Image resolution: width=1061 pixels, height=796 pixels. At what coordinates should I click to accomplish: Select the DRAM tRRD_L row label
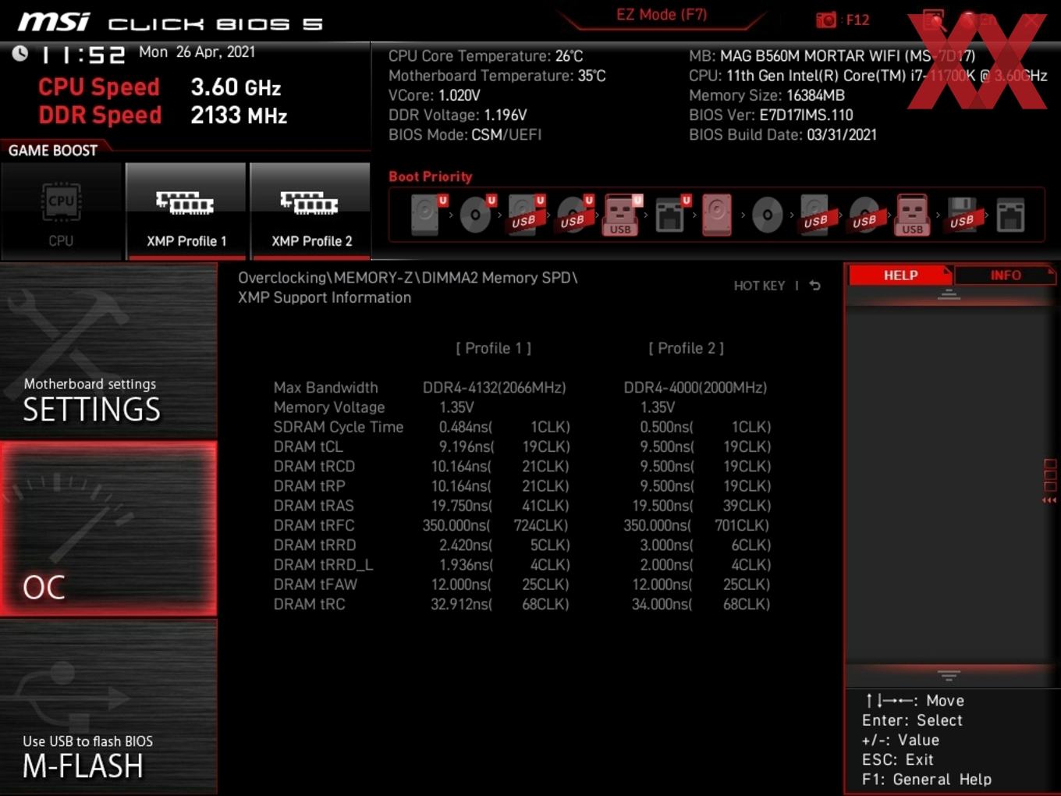(323, 564)
